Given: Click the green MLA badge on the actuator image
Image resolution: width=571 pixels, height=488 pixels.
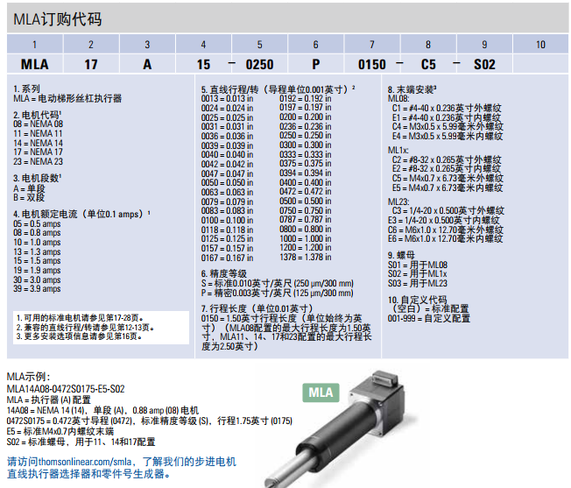Looking at the screenshot, I should point(321,393).
